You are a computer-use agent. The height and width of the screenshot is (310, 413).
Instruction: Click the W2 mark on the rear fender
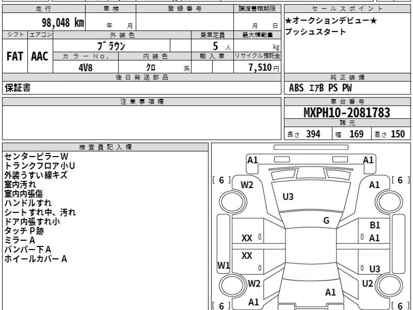(x=254, y=283)
